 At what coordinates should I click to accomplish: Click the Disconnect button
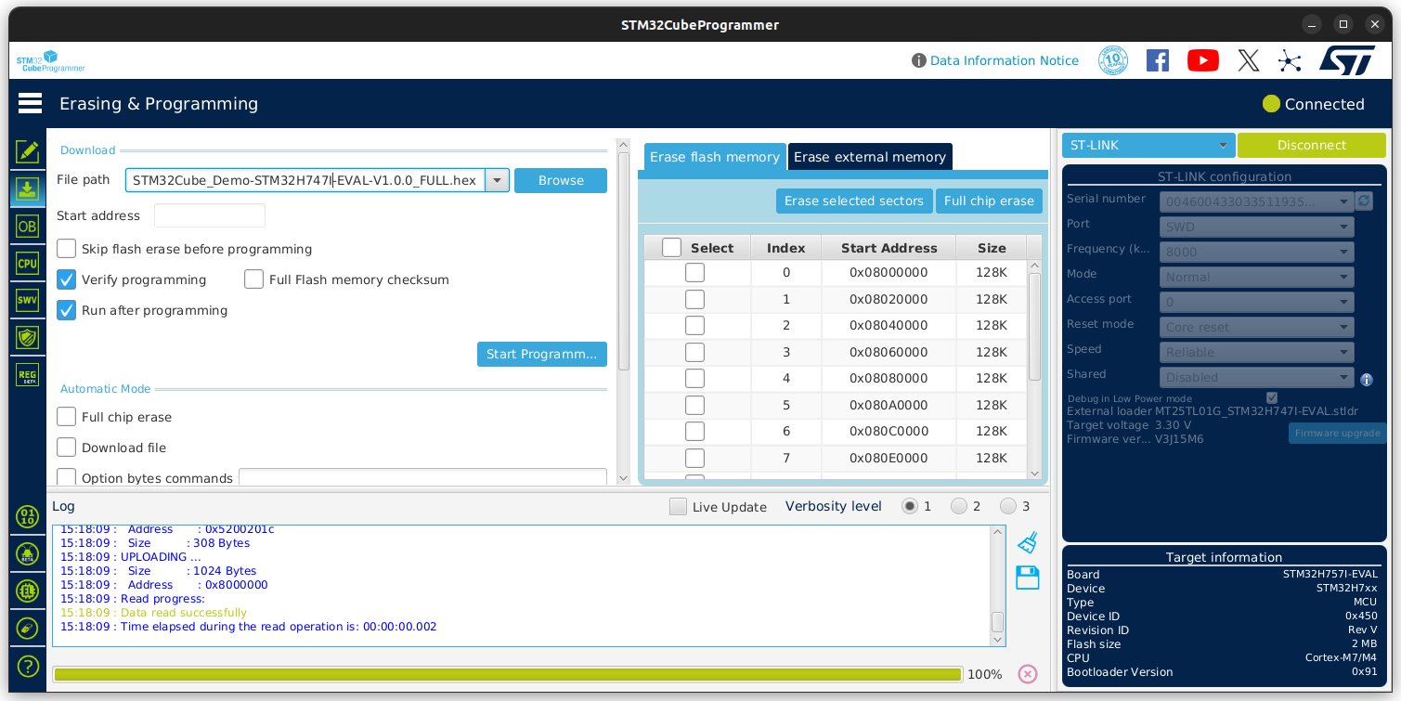(1311, 145)
